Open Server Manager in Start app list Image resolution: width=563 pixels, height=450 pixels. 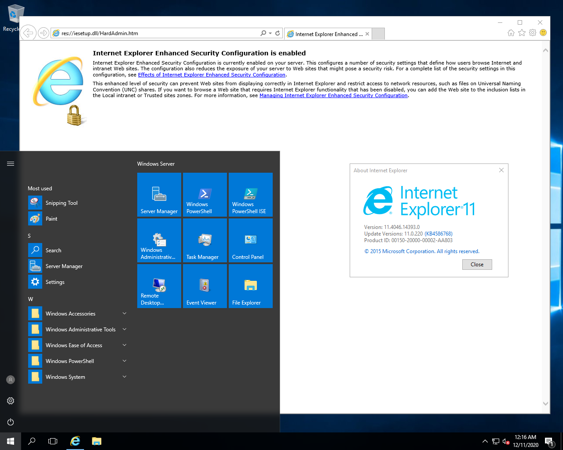coord(77,266)
